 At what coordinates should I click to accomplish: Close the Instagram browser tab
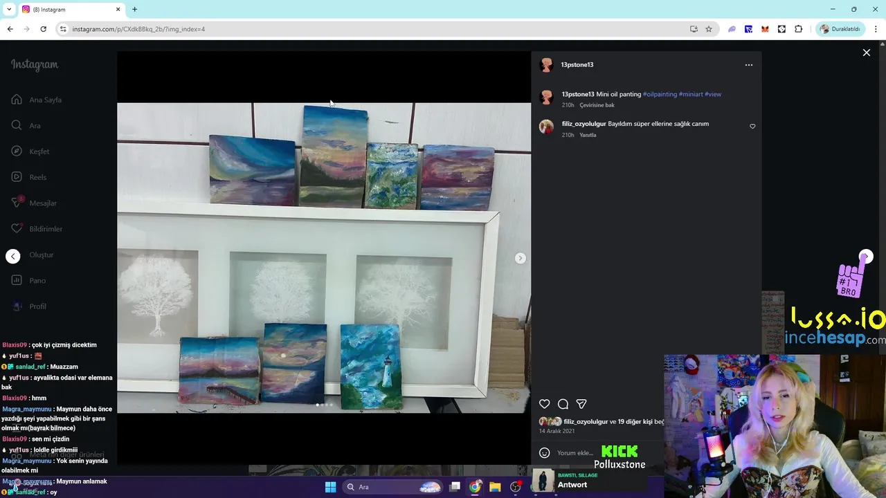pos(118,9)
